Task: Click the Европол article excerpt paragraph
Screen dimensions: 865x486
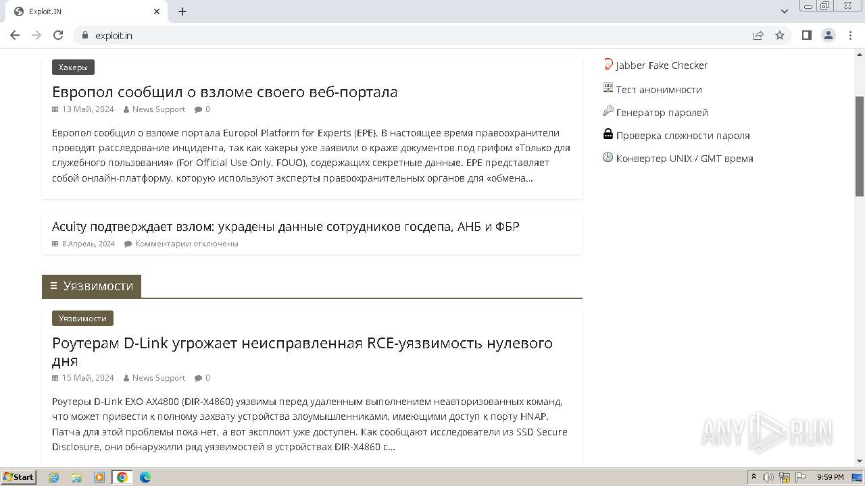Action: (312, 155)
